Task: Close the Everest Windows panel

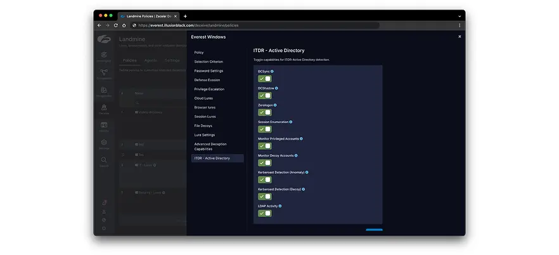Action: [459, 36]
